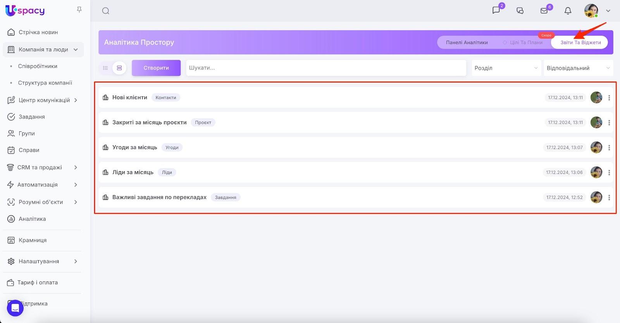Image resolution: width=620 pixels, height=323 pixels.
Task: Expand CRM та продажі submenu
Action: point(76,167)
